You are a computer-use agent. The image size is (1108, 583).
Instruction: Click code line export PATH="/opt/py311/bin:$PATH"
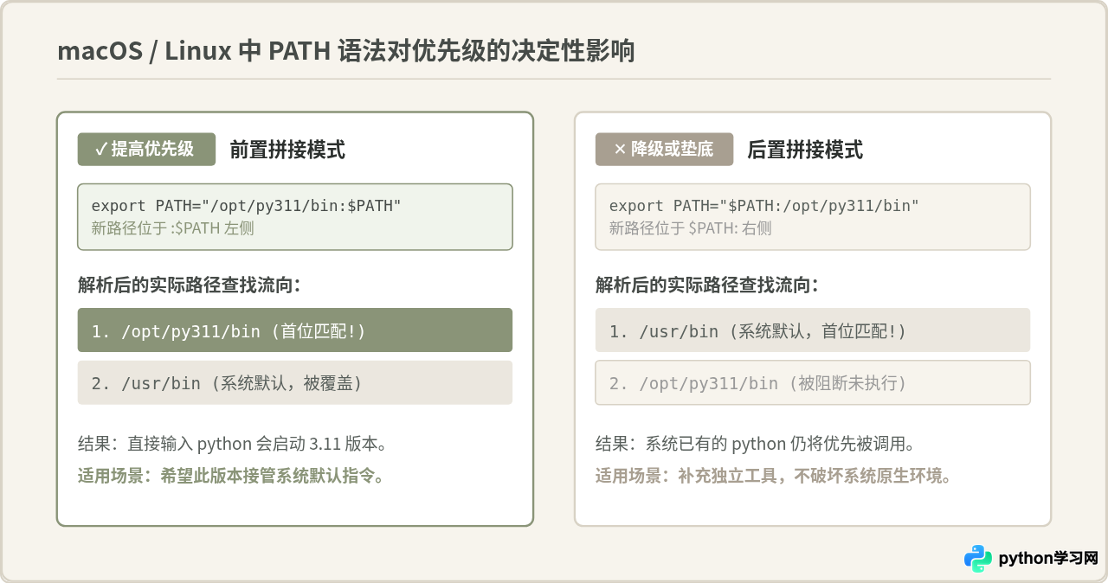click(x=247, y=206)
